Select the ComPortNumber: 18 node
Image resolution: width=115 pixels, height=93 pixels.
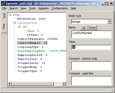32,43
